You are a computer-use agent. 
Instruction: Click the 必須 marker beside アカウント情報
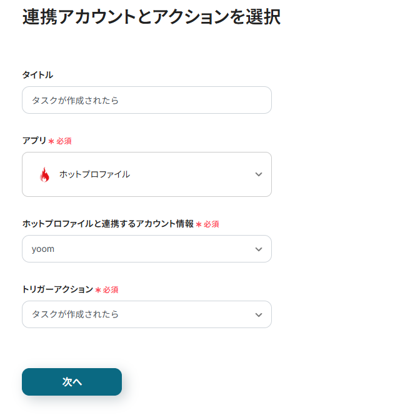tap(211, 224)
